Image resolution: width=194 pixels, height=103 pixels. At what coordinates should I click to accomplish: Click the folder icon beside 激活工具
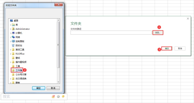pos(13,50)
